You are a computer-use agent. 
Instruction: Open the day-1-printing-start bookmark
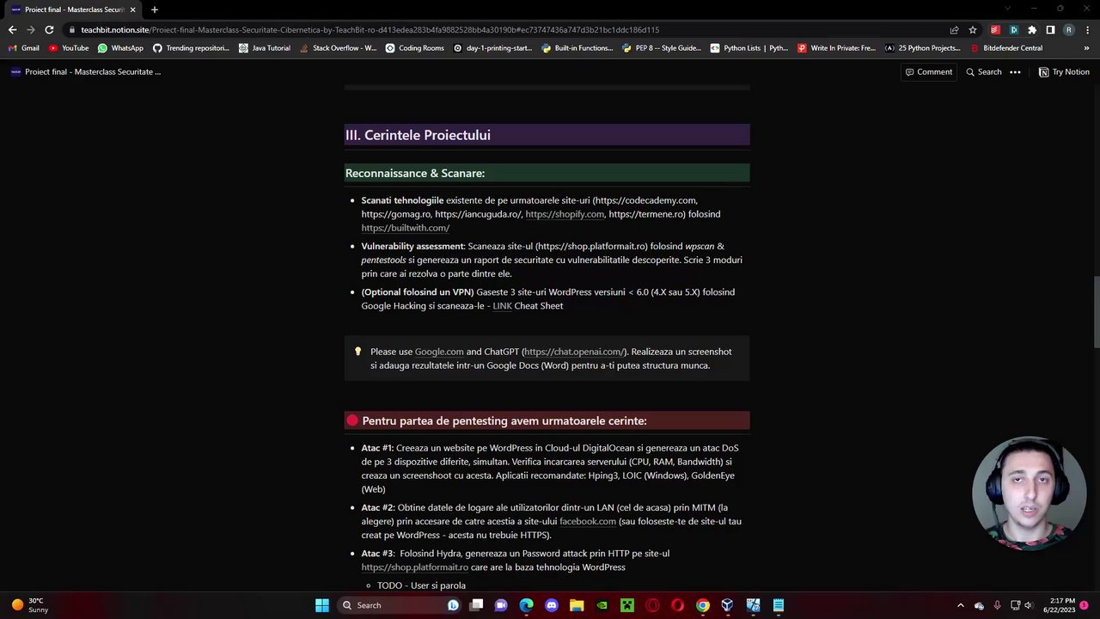(x=492, y=48)
